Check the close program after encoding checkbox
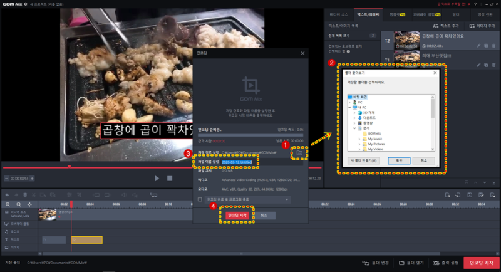 (200, 199)
